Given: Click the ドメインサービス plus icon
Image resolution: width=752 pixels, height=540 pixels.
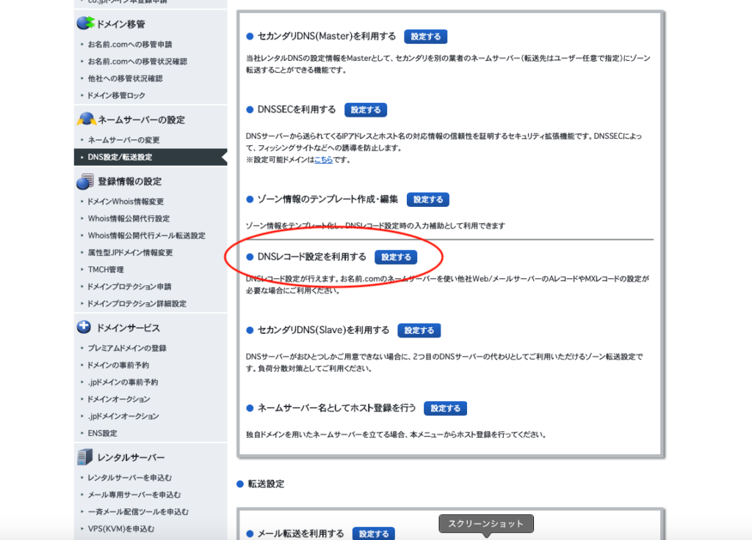Looking at the screenshot, I should click(x=84, y=326).
